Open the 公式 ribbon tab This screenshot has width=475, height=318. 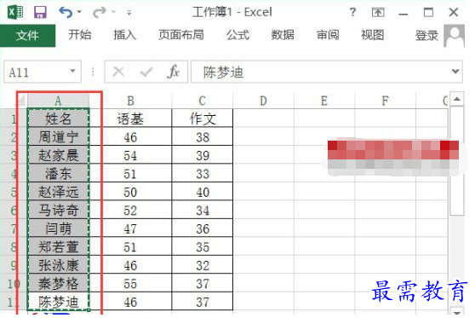[237, 35]
